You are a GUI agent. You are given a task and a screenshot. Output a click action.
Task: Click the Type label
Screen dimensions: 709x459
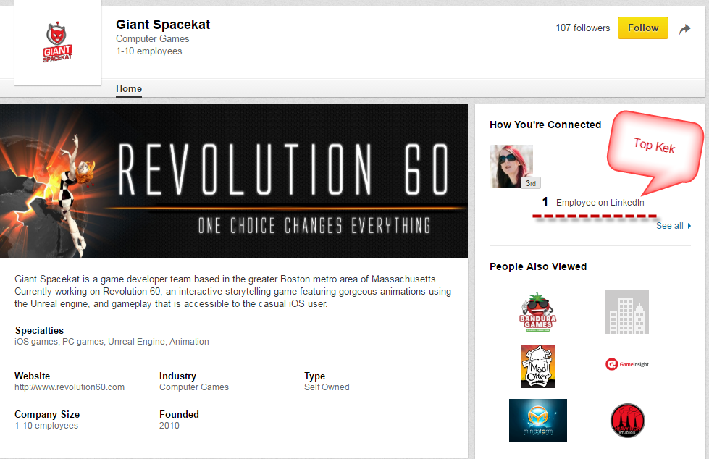point(315,376)
